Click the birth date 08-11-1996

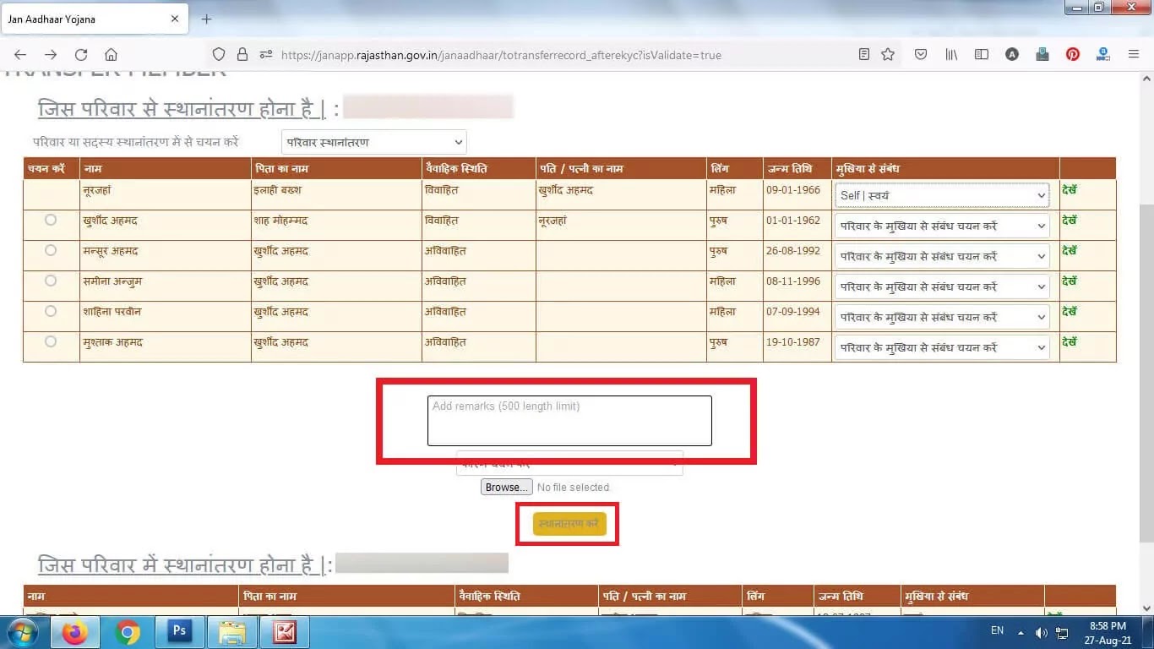click(x=793, y=281)
